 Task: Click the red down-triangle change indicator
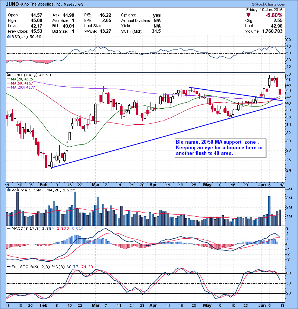pyautogui.click(x=248, y=15)
